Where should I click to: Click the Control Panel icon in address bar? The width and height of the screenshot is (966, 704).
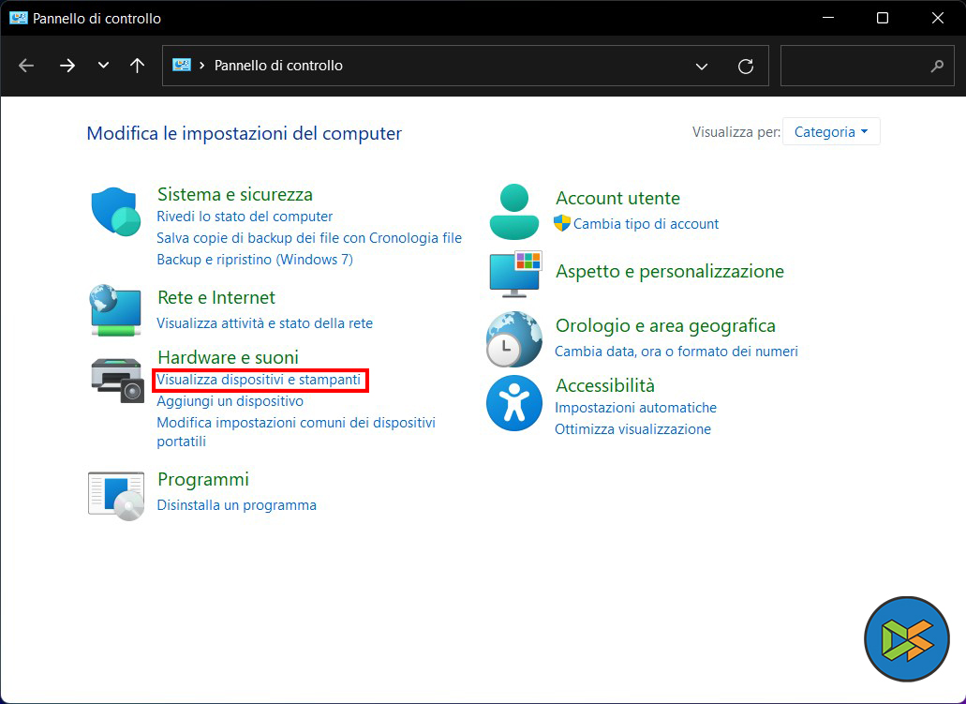tap(181, 65)
